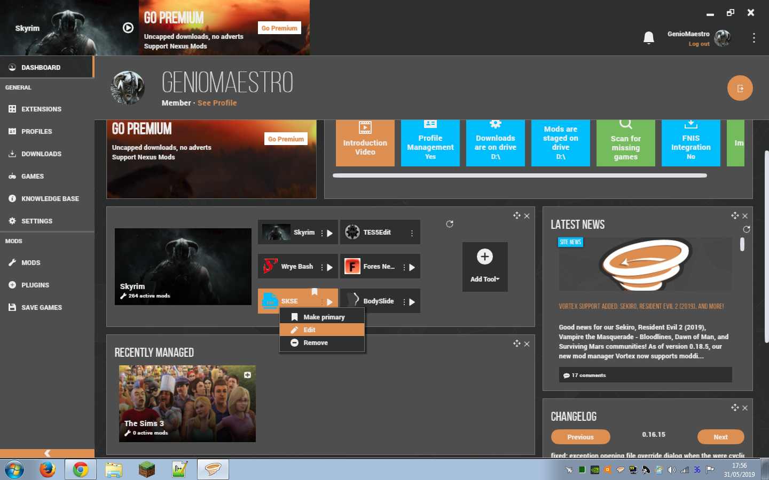
Task: Open Vortex support added news headline
Action: [641, 307]
